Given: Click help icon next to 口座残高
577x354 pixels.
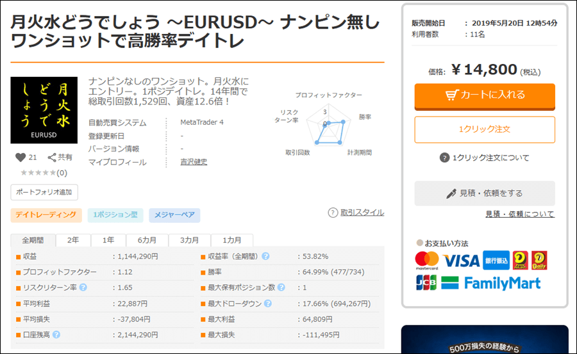Looking at the screenshot, I should coord(56,335).
